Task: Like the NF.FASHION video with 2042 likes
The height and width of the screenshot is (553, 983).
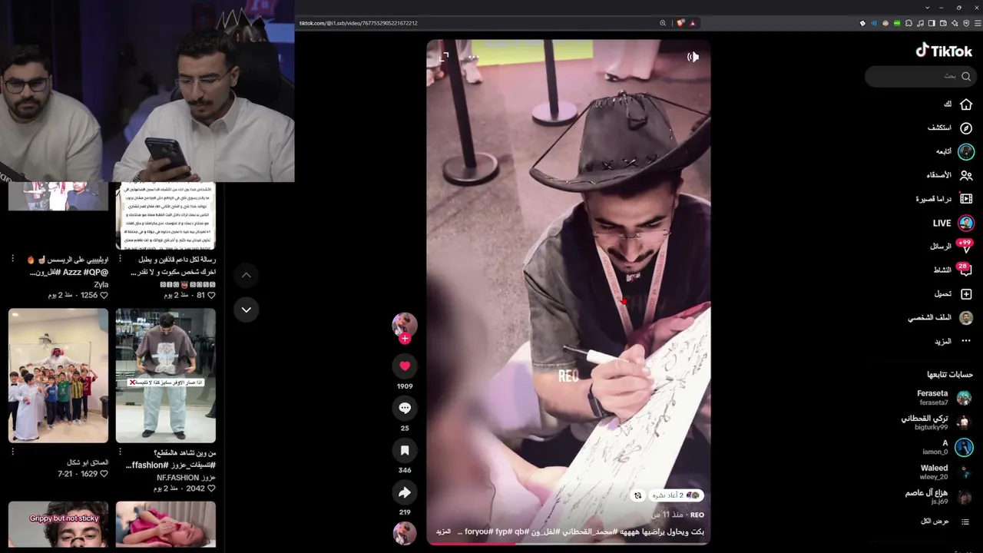Action: coord(212,488)
